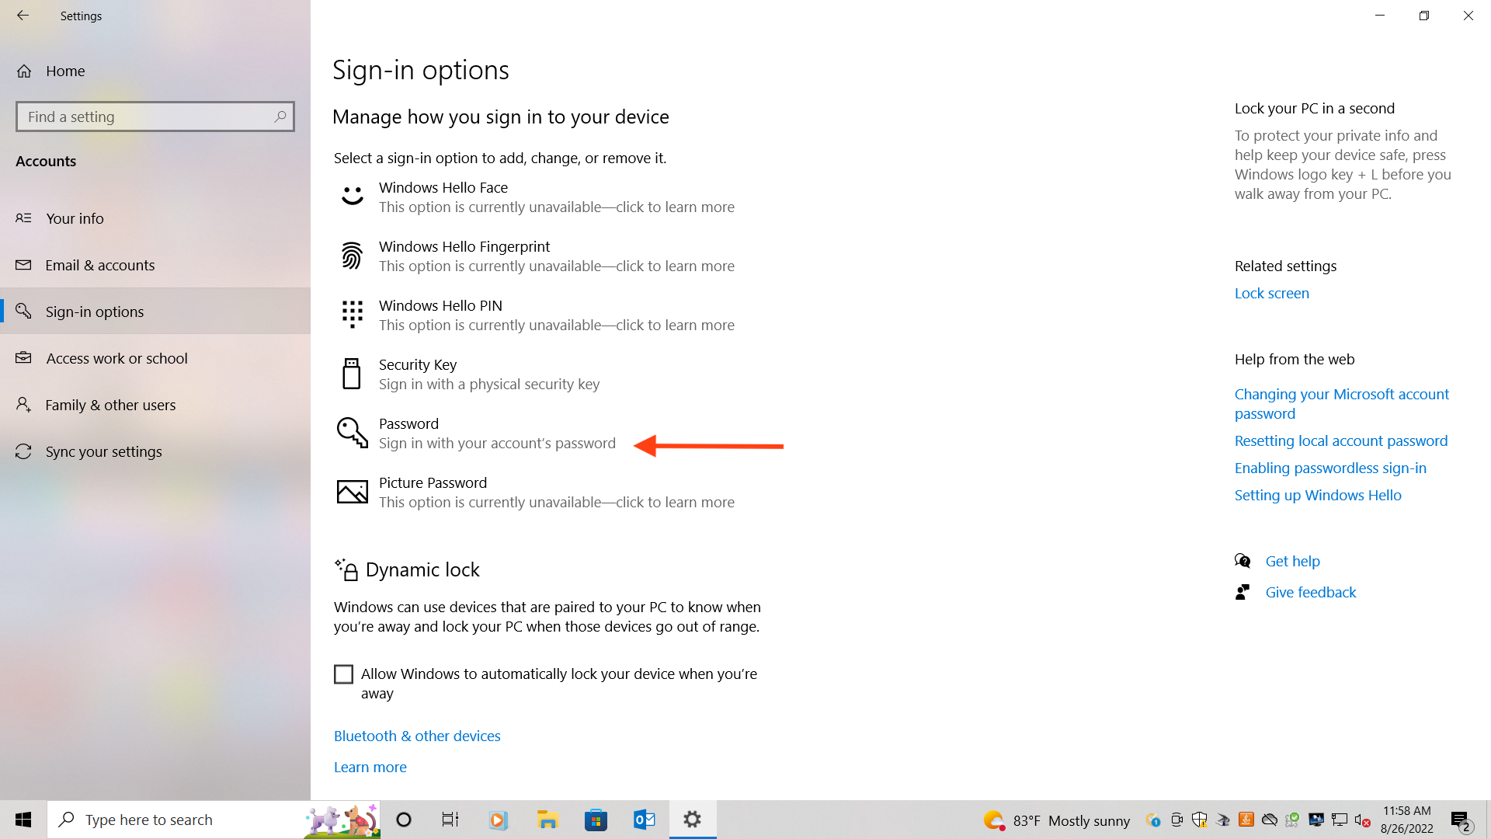This screenshot has width=1491, height=839.
Task: Open Lock screen related setting
Action: [1272, 293]
